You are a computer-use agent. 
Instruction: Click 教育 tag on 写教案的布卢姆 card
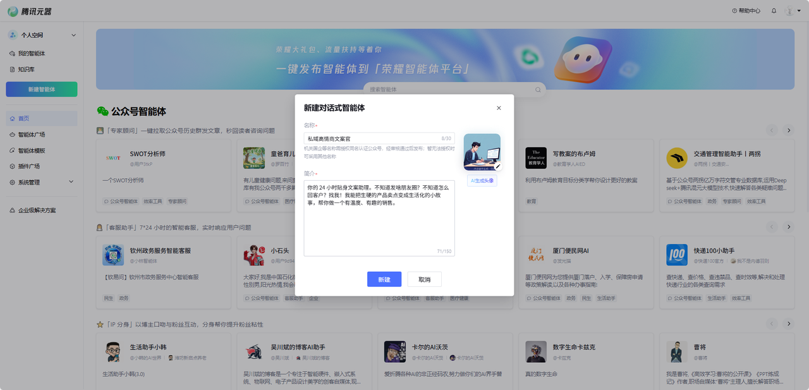[532, 202]
